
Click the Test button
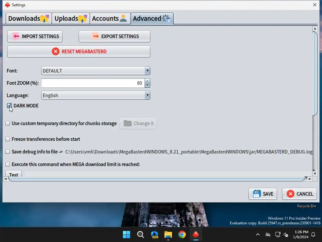click(13, 174)
